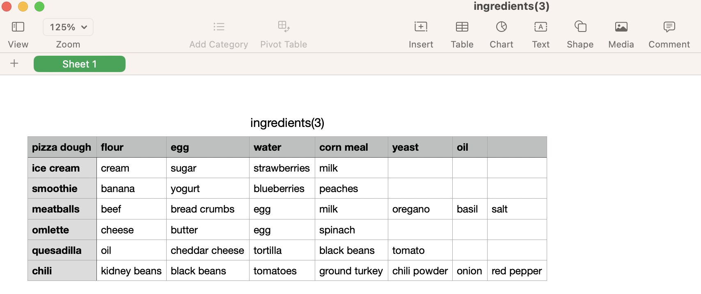Insert a chart with the Chart icon

point(501,27)
